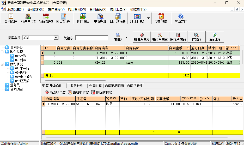
Task: Click the 凭证号 column header
Action: (90, 99)
